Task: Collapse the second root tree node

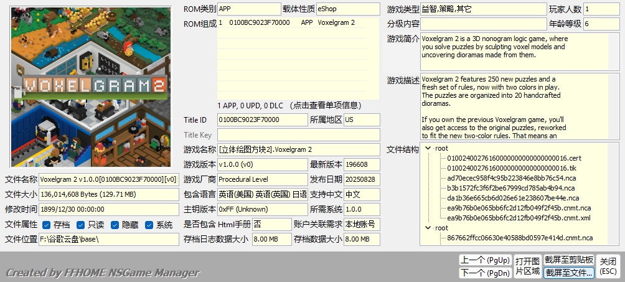Action: pyautogui.click(x=428, y=228)
